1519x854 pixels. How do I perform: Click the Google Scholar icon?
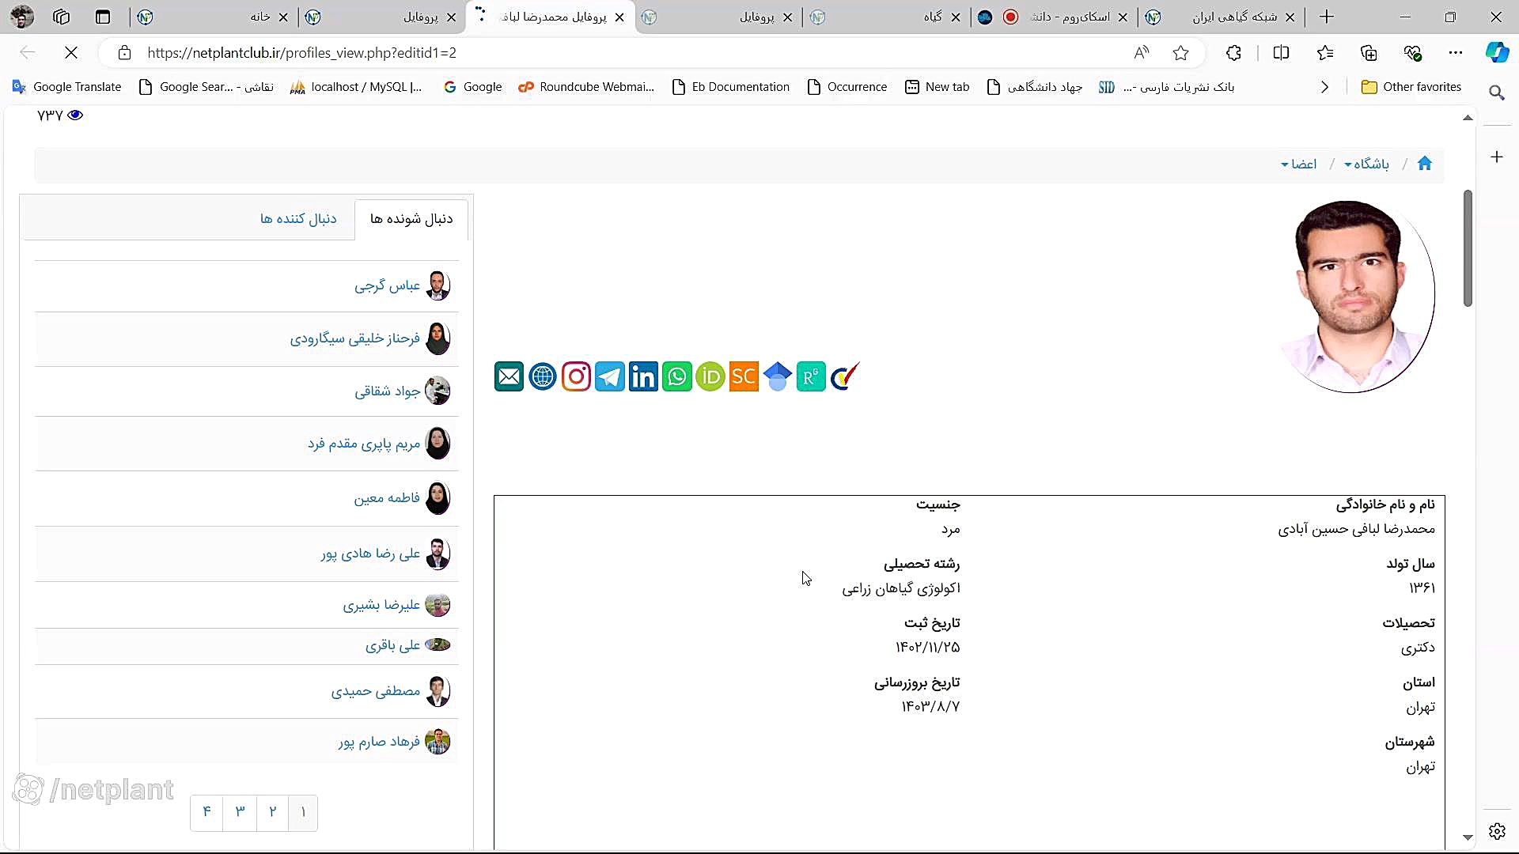tap(778, 377)
